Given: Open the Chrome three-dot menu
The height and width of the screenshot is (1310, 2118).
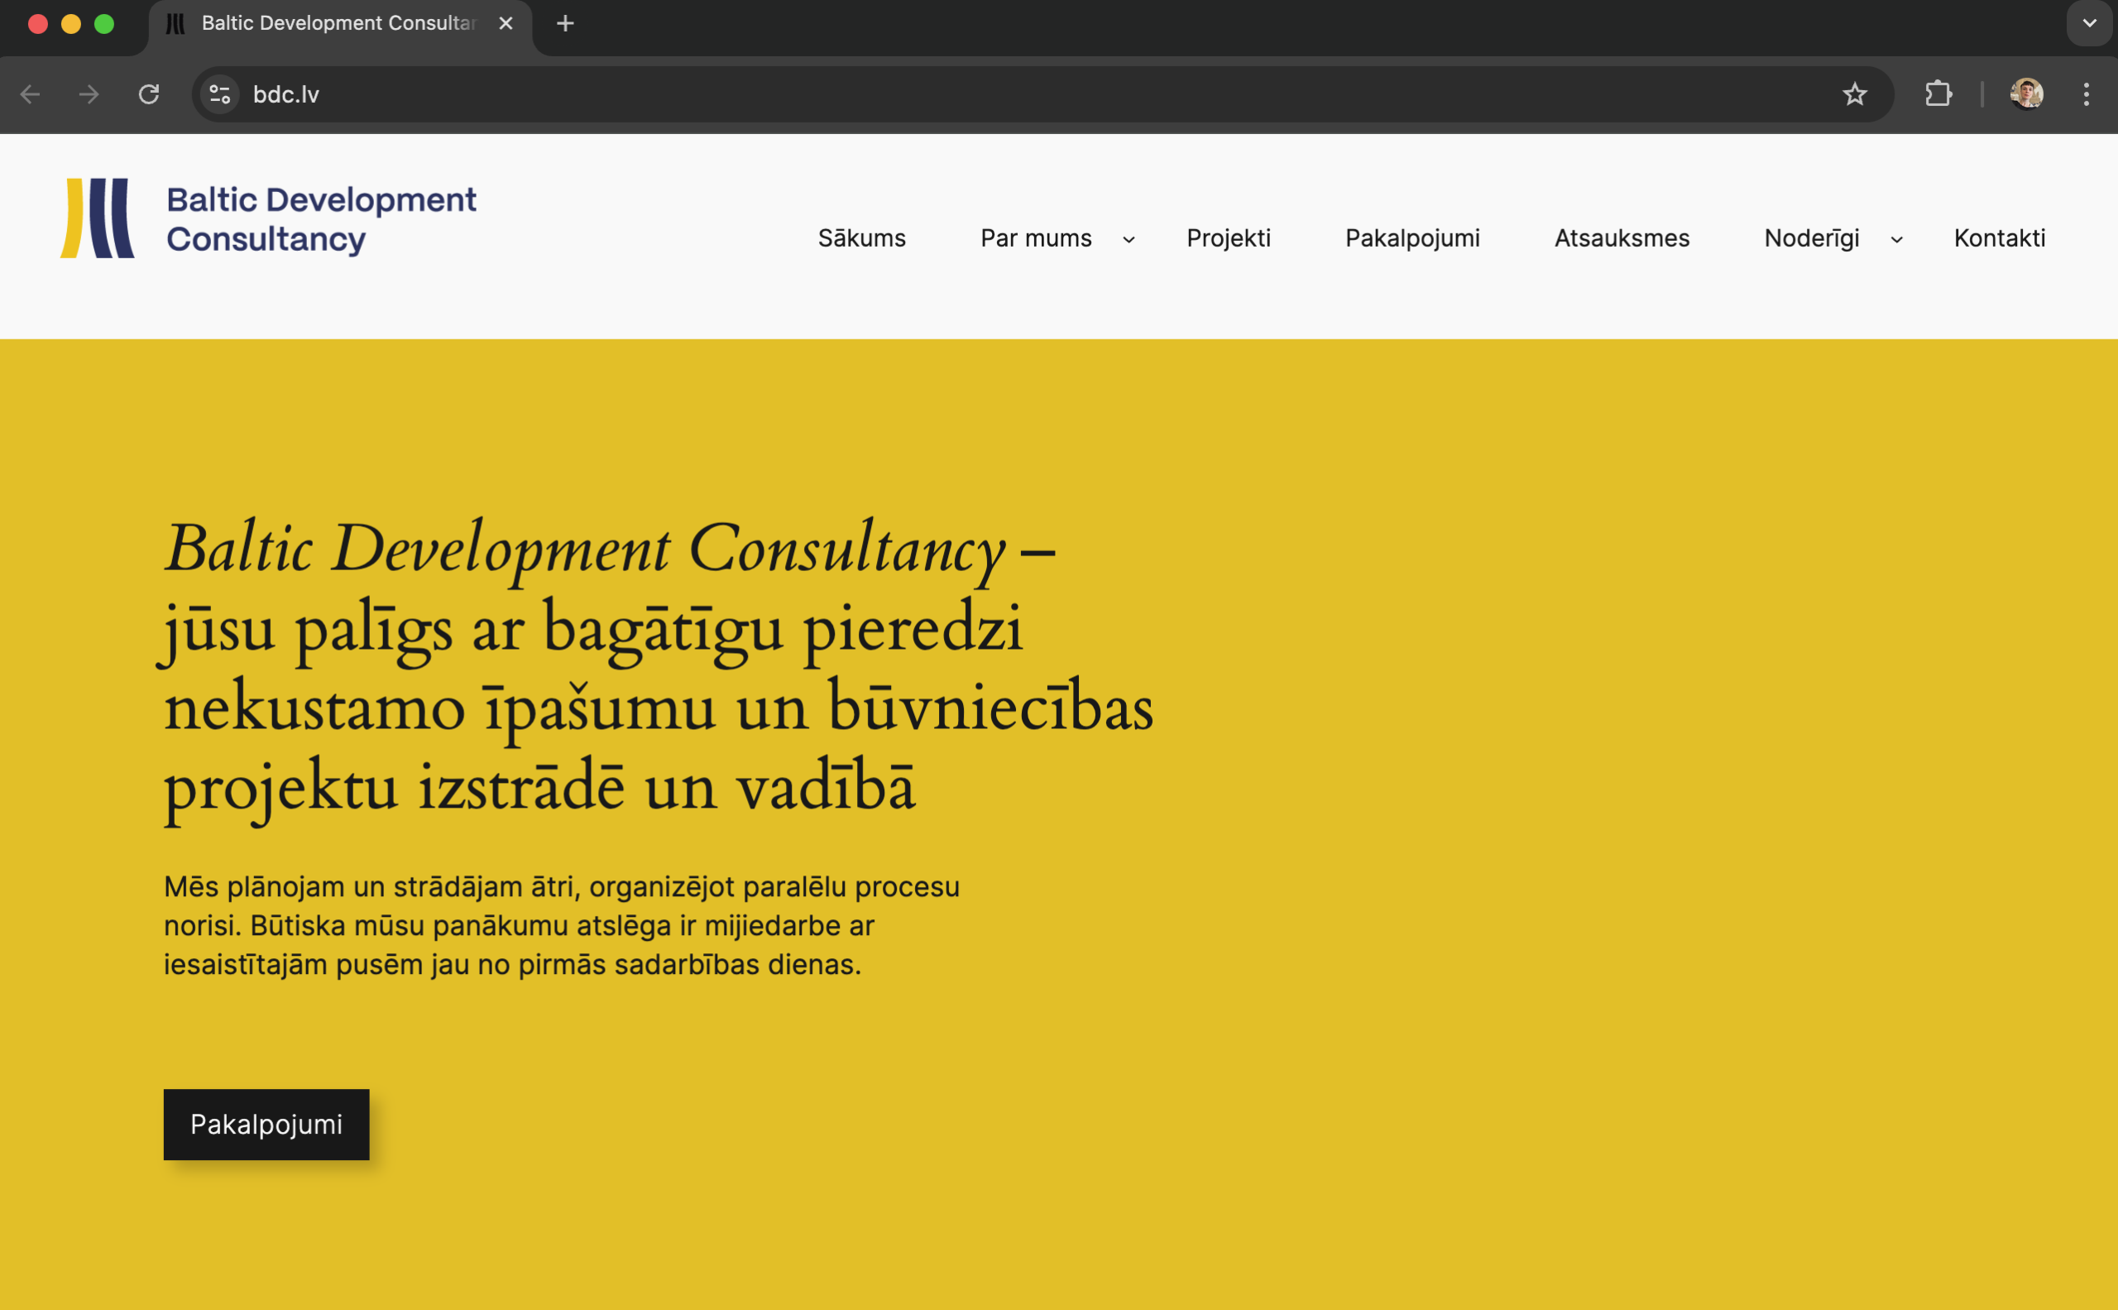Looking at the screenshot, I should click(x=2086, y=94).
